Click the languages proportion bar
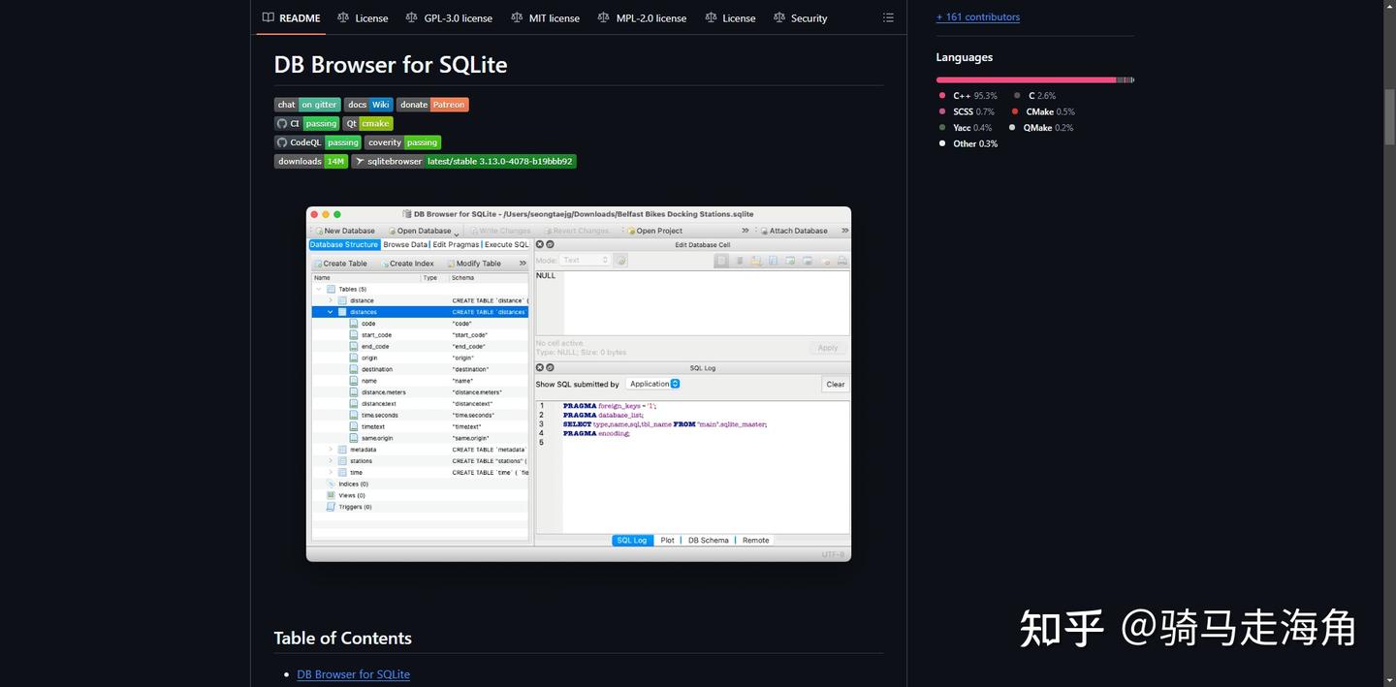This screenshot has width=1396, height=687. coord(1034,79)
